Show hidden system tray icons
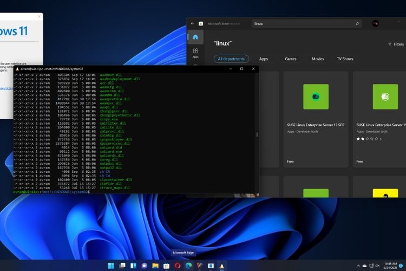This screenshot has height=271, width=406. (x=358, y=266)
